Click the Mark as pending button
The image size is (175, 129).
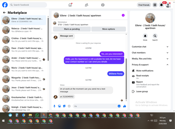72,29
